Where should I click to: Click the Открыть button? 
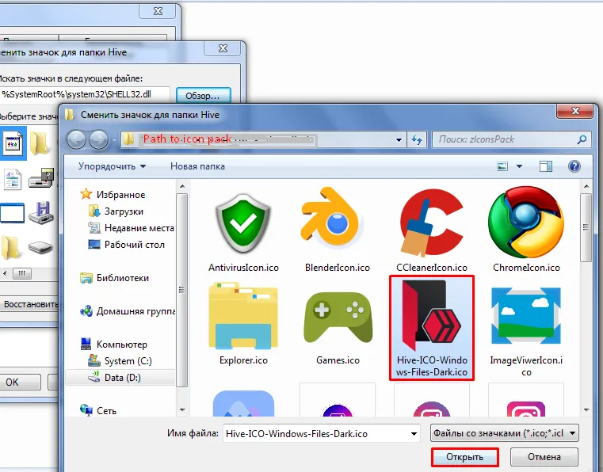point(464,457)
